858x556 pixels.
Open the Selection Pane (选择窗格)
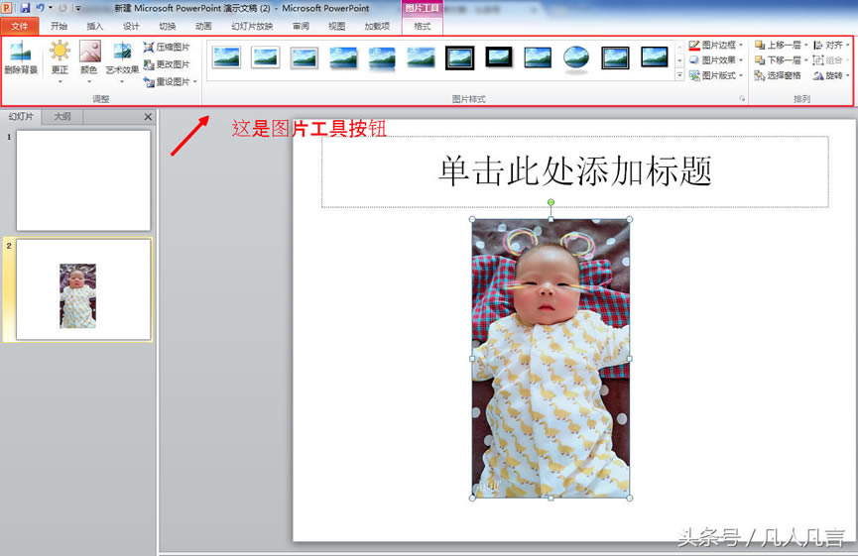tap(778, 75)
